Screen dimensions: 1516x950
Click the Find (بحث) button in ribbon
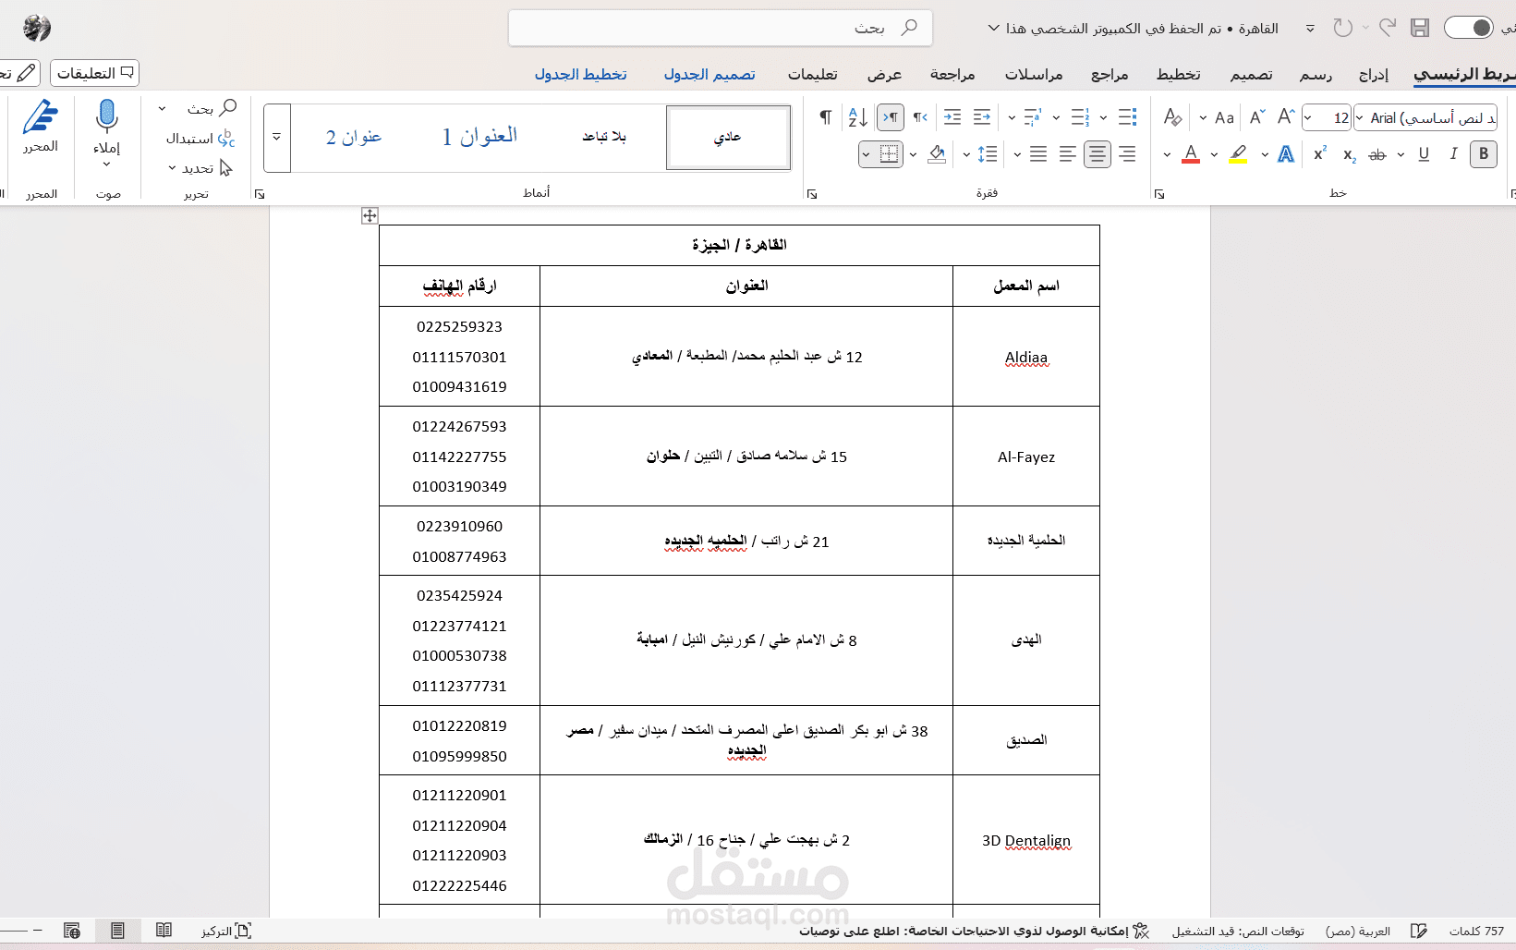pos(212,108)
